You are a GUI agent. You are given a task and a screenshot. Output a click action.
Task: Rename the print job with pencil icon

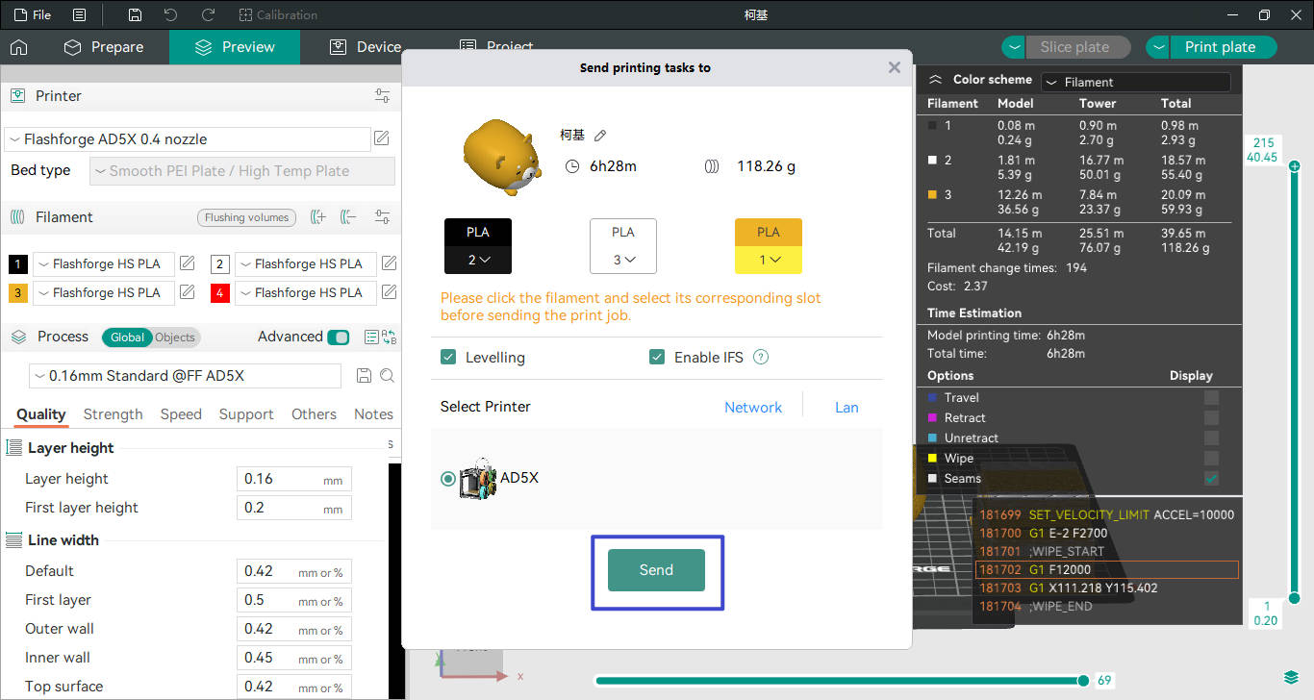(600, 136)
